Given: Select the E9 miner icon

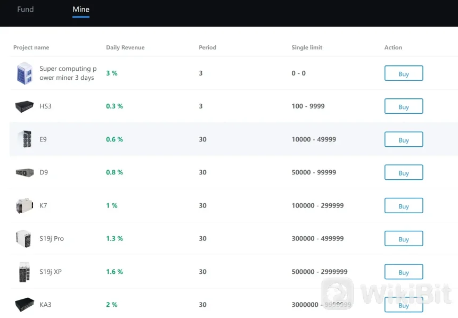Looking at the screenshot, I should pyautogui.click(x=24, y=139).
